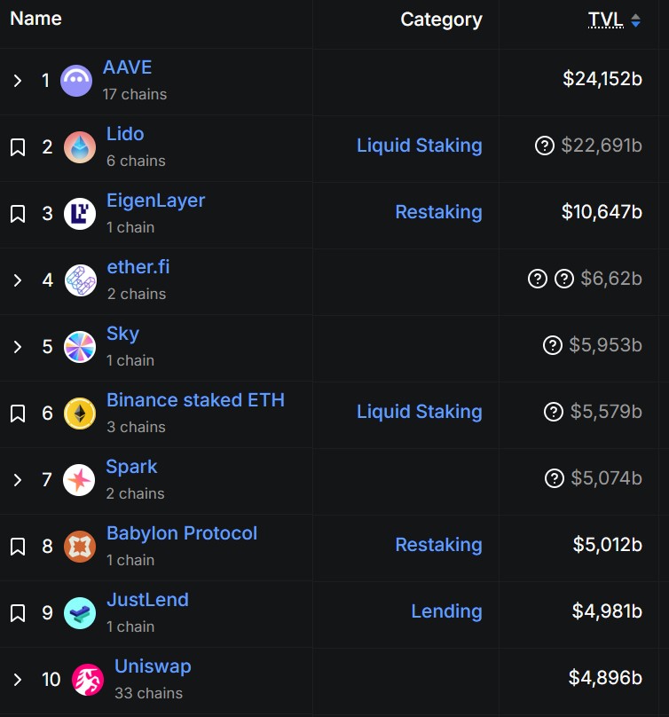Toggle the bookmark for Lido
The height and width of the screenshot is (717, 669).
[19, 146]
